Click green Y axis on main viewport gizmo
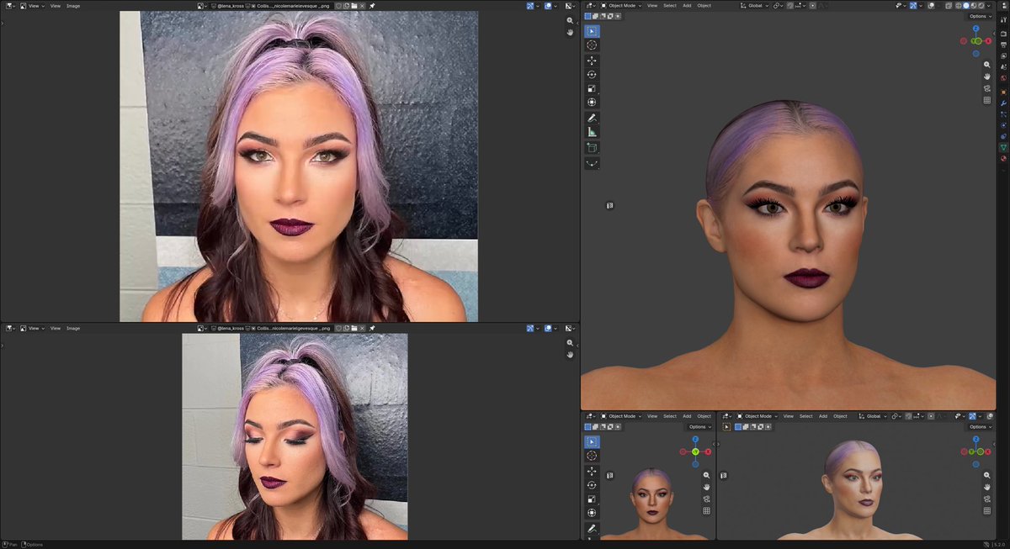The width and height of the screenshot is (1010, 549). tap(976, 41)
